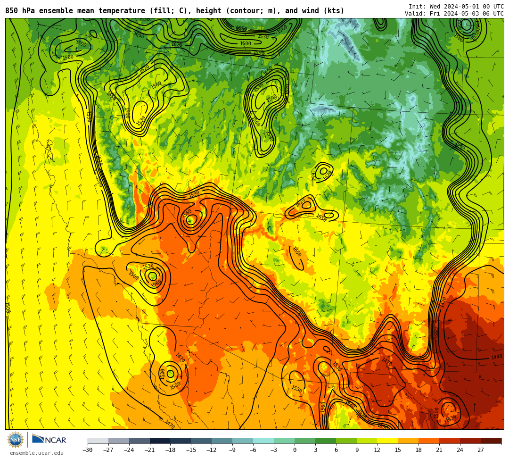Screen dimensions: 509x459
Task: Pick the dark red swatch between 24 and 27
Action: 471,441
